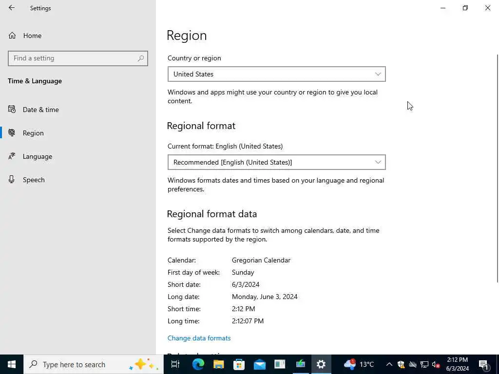Click the Change data formats link
The width and height of the screenshot is (499, 374).
tap(199, 338)
